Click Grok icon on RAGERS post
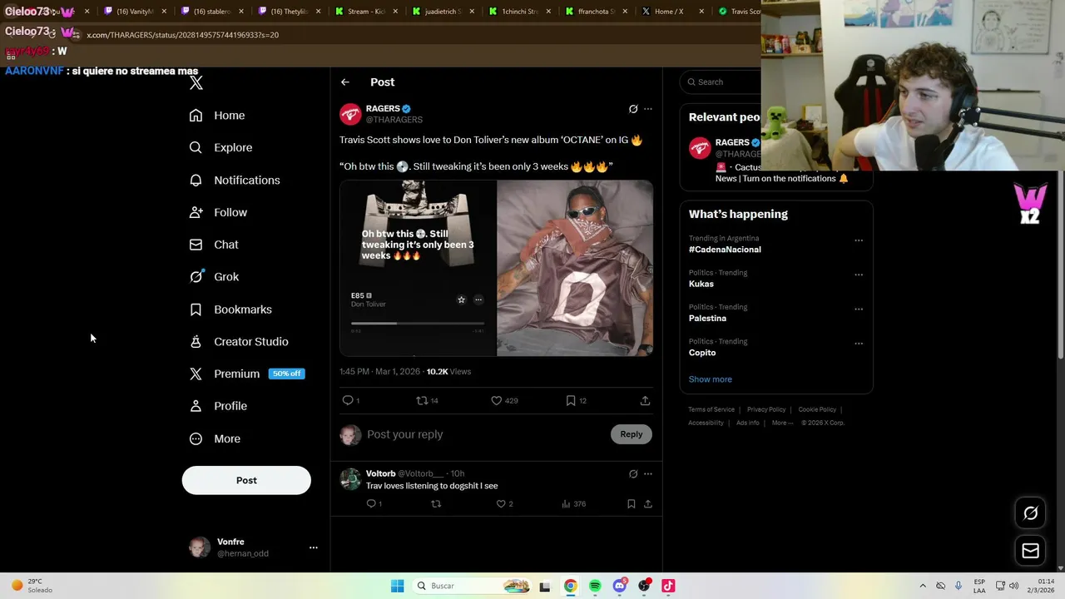Screen dimensions: 1065x599 pyautogui.click(x=633, y=109)
